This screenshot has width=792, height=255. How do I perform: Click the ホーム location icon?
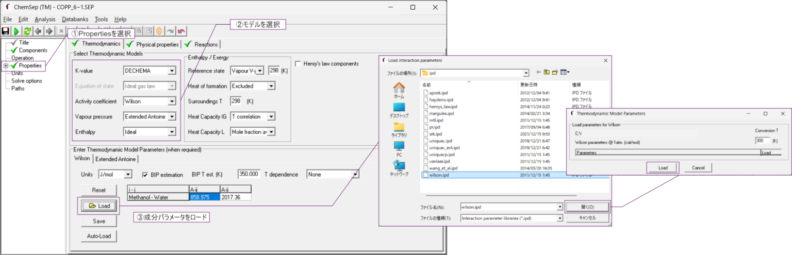tap(399, 90)
